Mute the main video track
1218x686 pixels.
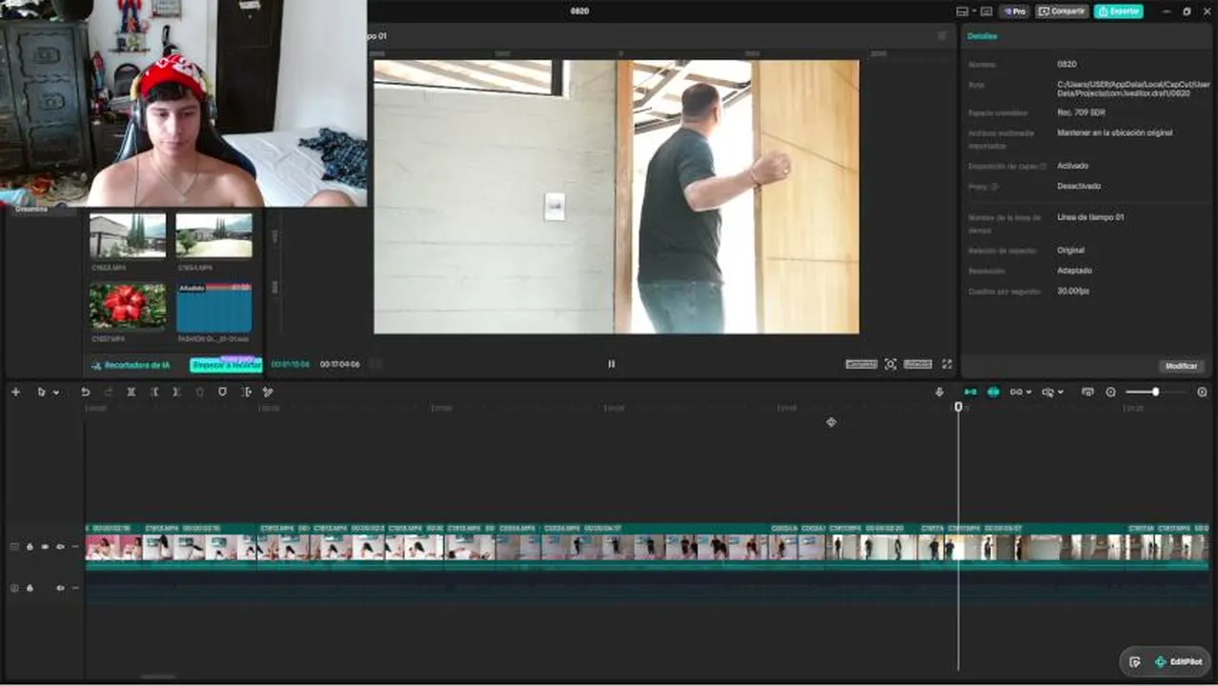[60, 547]
